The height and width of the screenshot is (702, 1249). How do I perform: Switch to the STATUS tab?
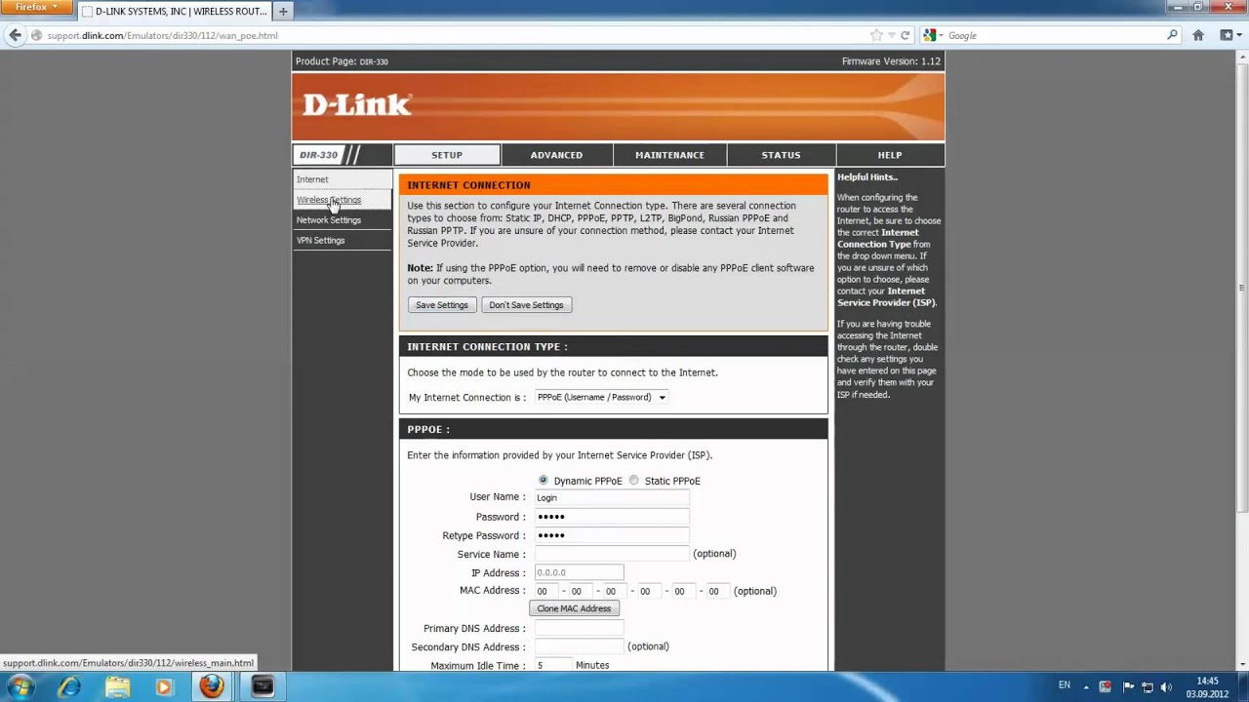coord(781,155)
